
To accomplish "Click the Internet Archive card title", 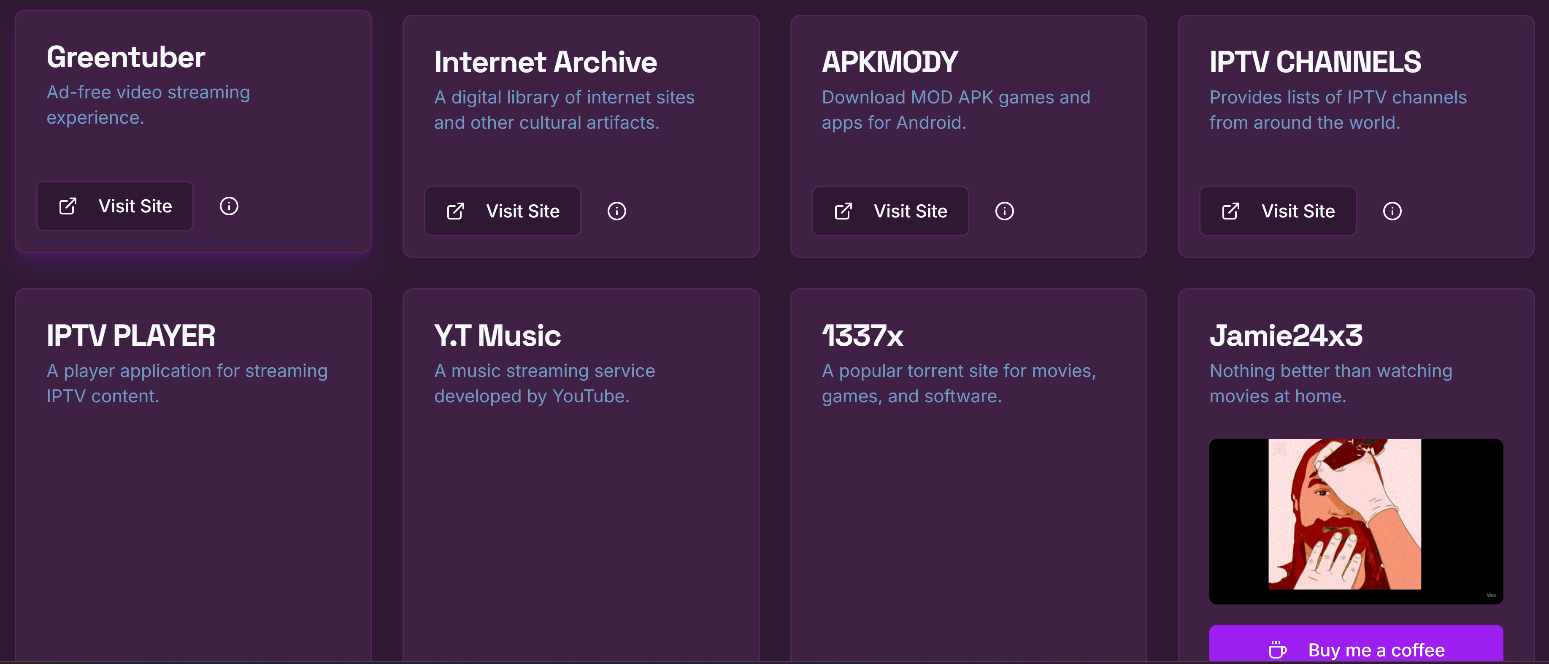I will point(546,62).
